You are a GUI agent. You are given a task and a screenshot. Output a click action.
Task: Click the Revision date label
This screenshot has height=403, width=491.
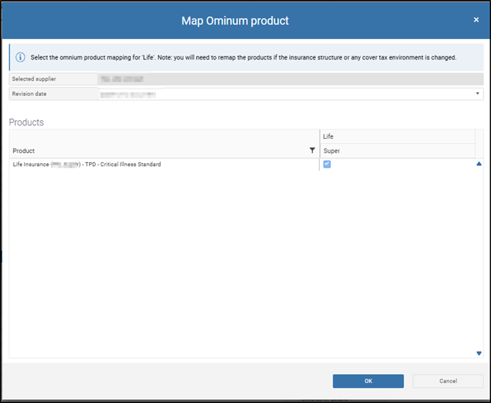[32, 94]
